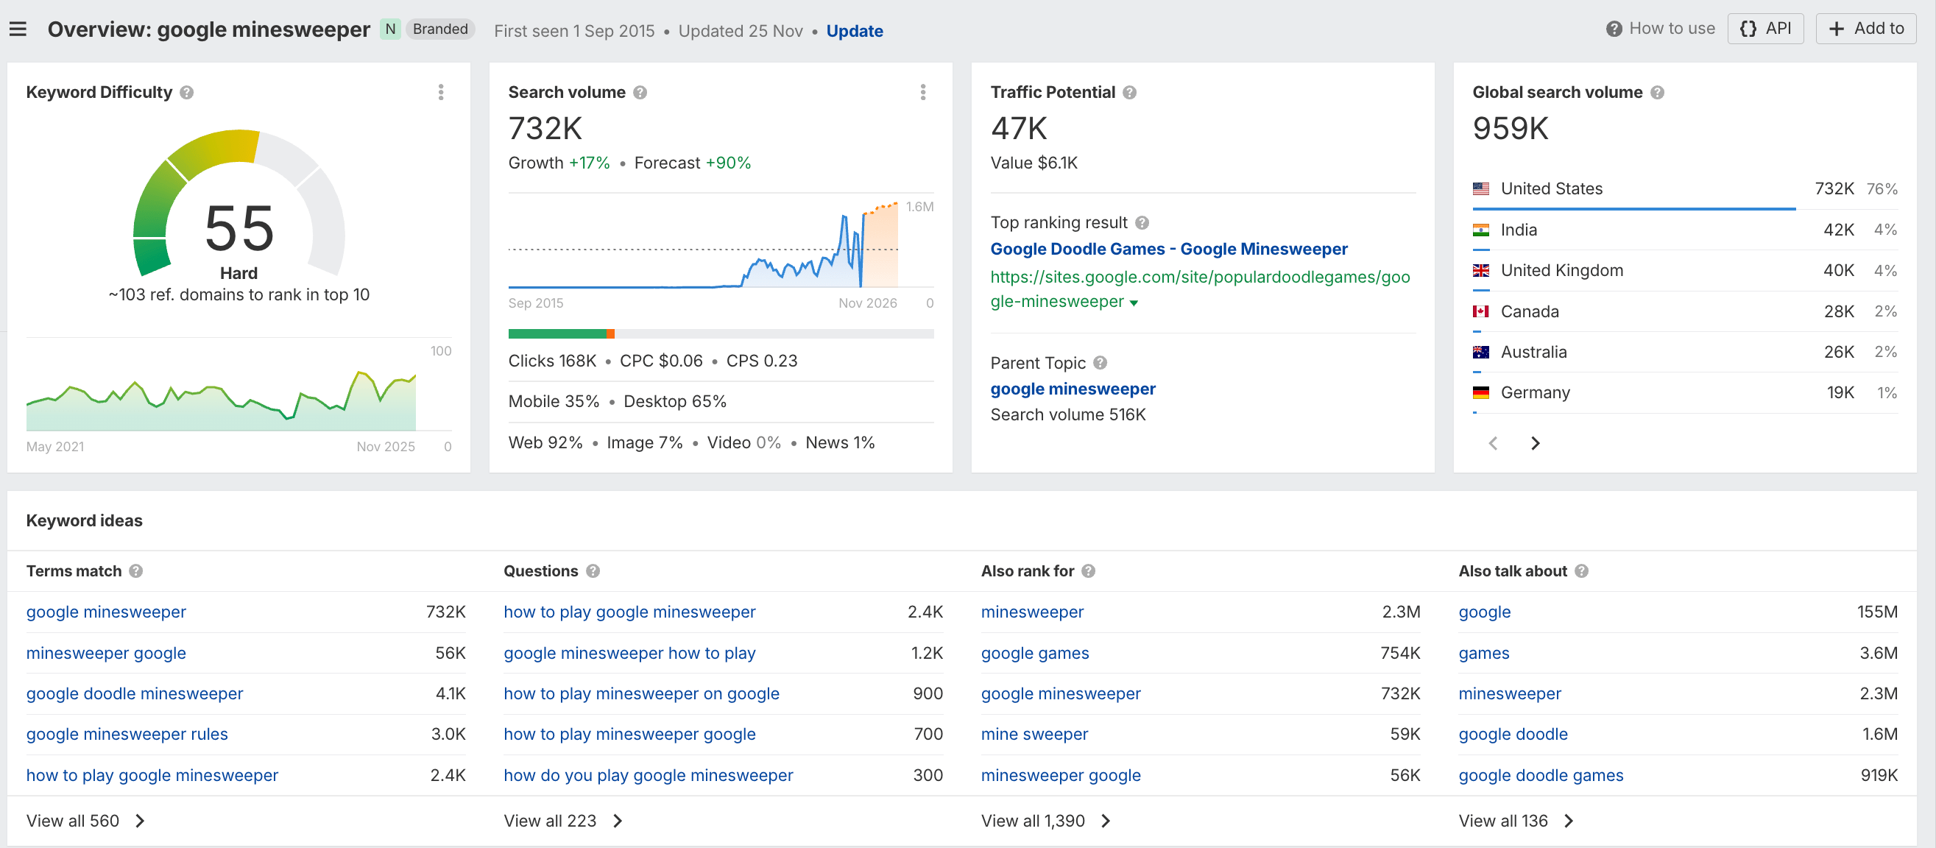Open 'google doodle games' keyword
The height and width of the screenshot is (848, 1936).
coord(1541,776)
